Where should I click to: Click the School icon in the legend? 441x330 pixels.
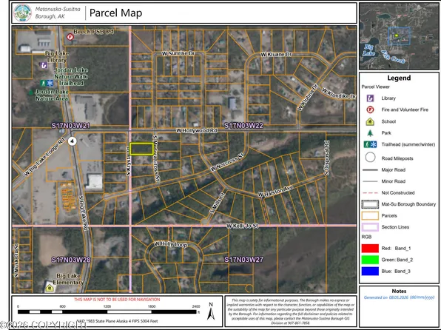pos(370,121)
